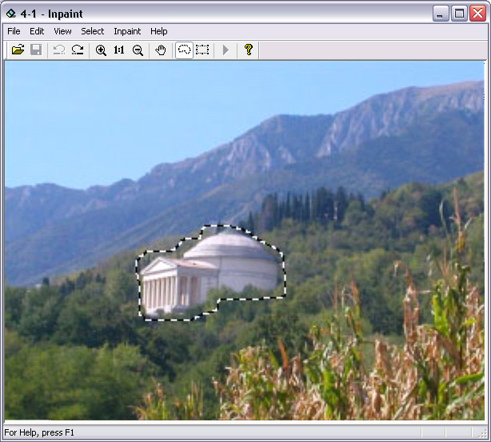Maximize the Inpaint window
This screenshot has width=491, height=442.
[459, 14]
